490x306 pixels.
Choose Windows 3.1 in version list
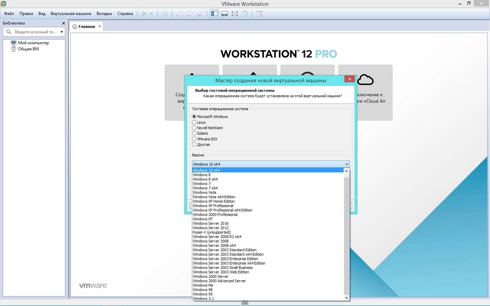coord(268,299)
